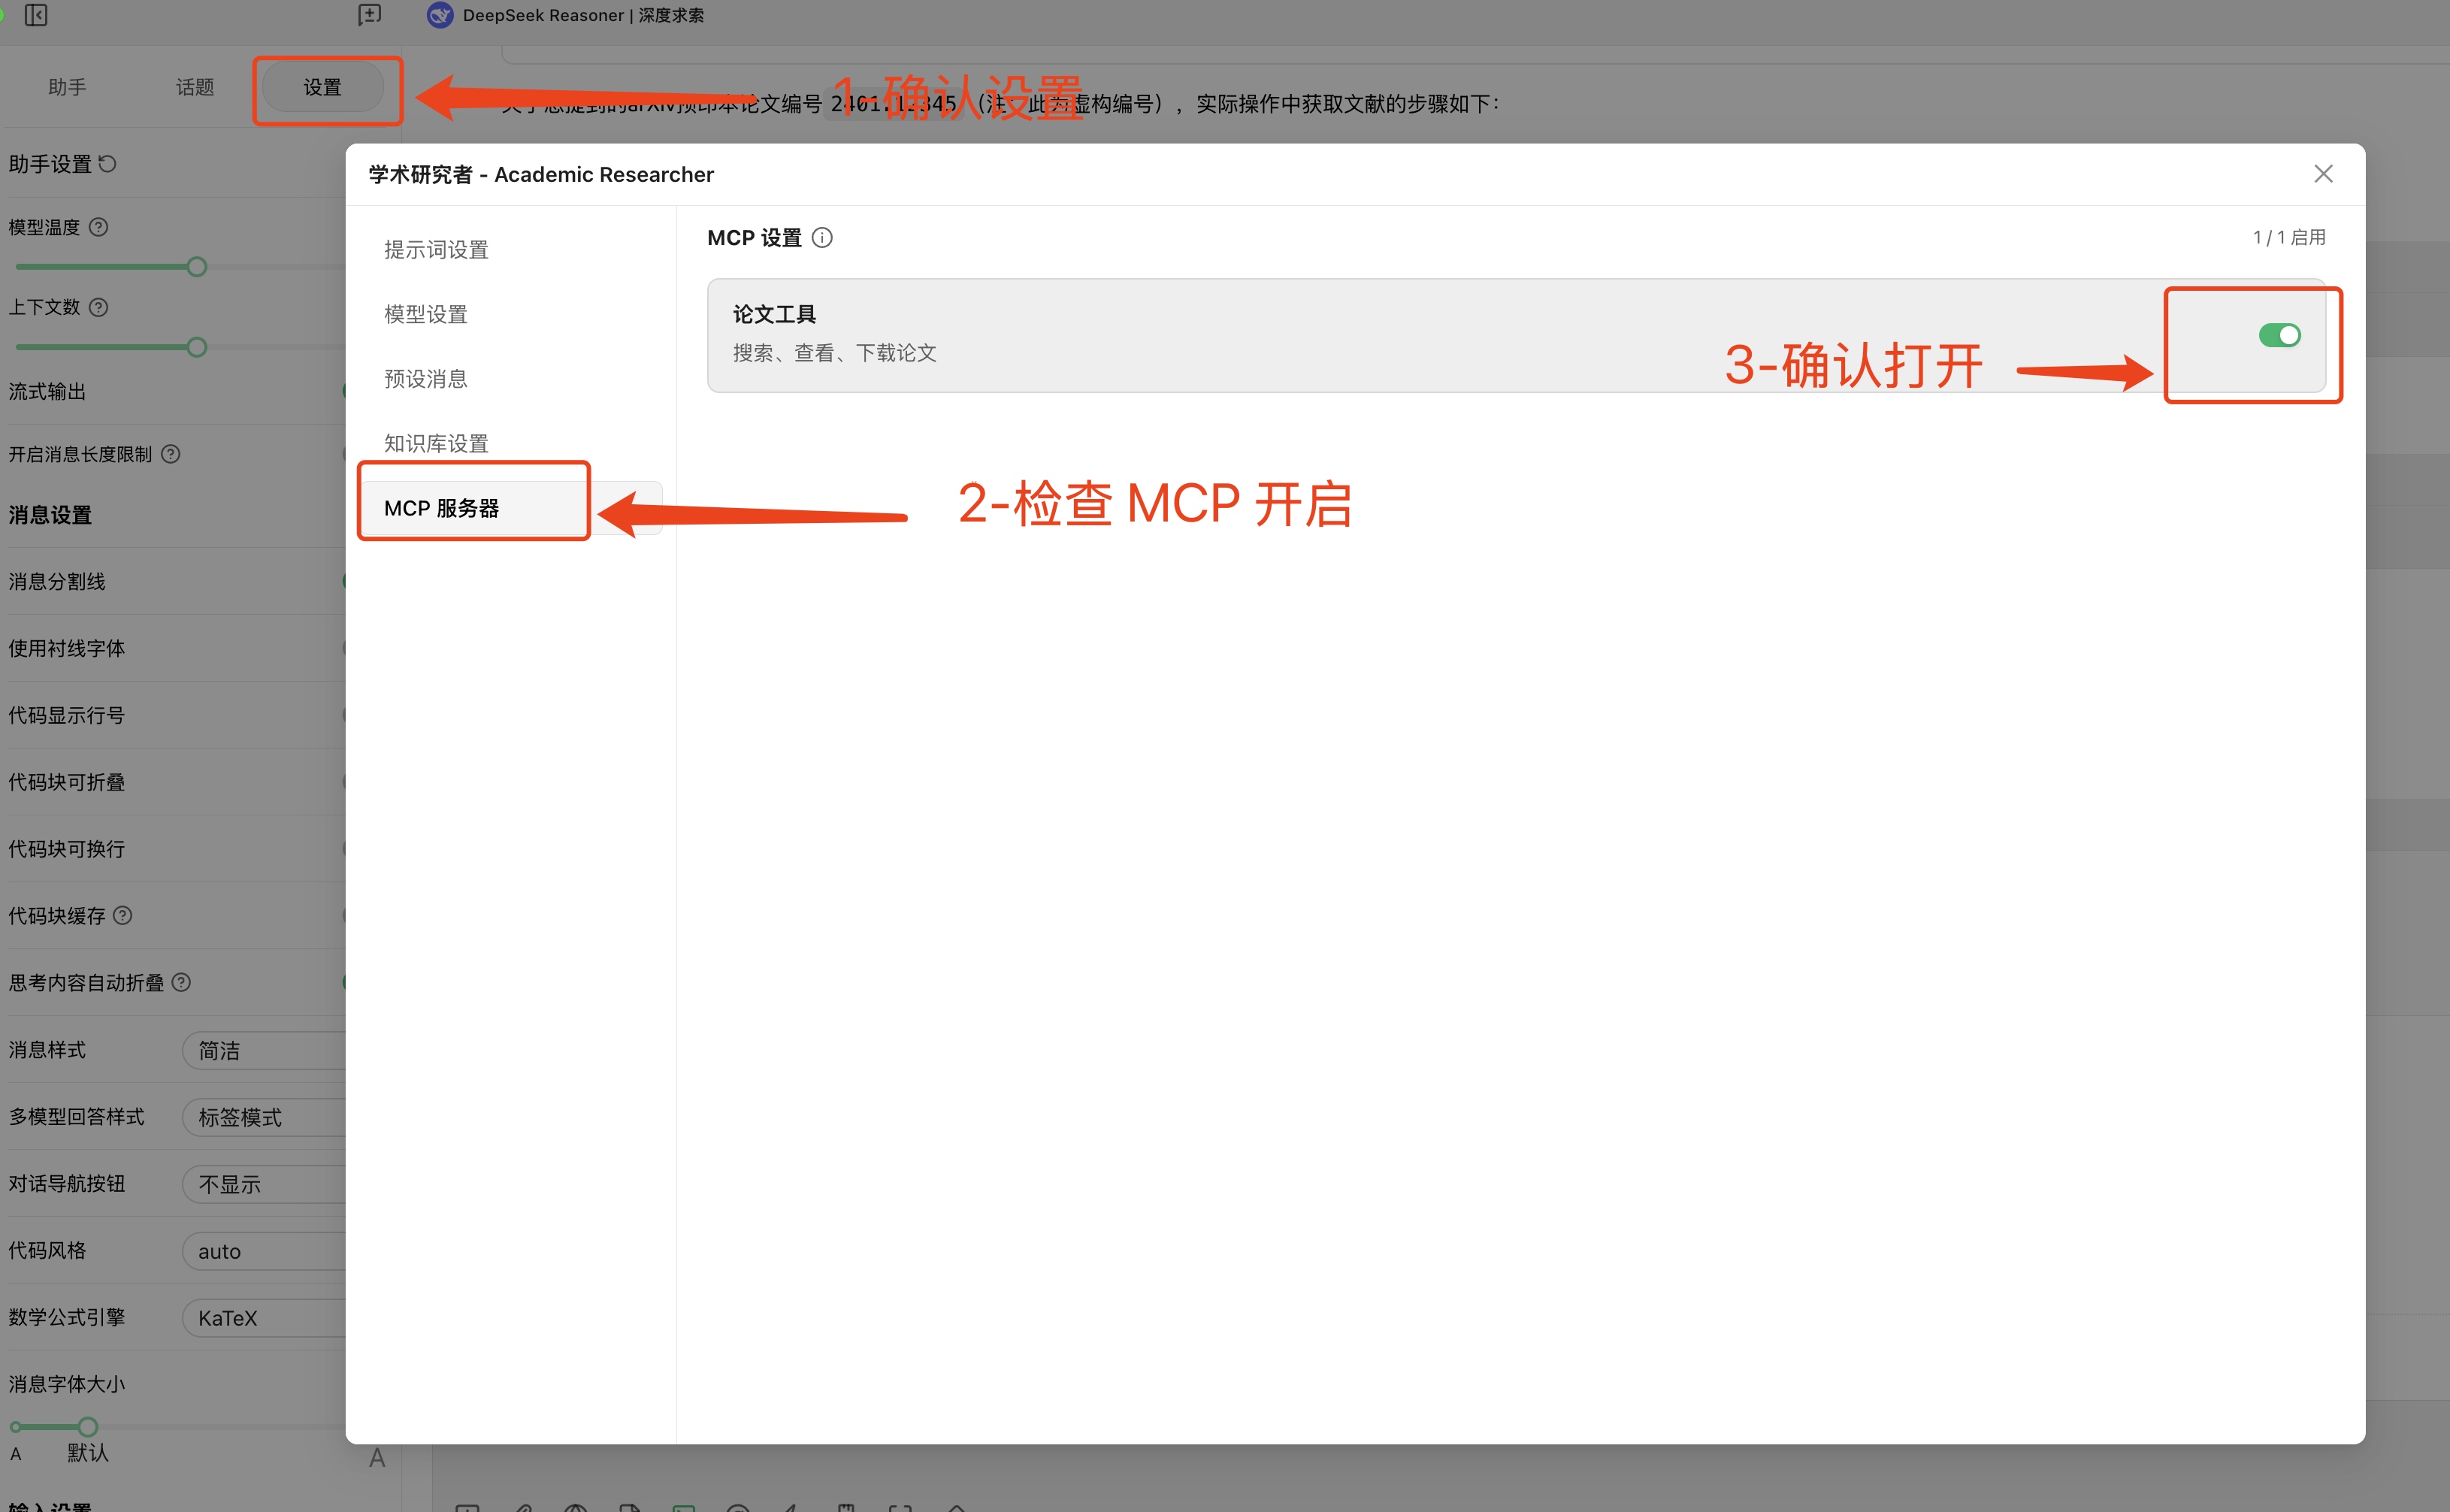The image size is (2450, 1512).
Task: Click the 消息设置 section heading
Action: click(x=50, y=515)
